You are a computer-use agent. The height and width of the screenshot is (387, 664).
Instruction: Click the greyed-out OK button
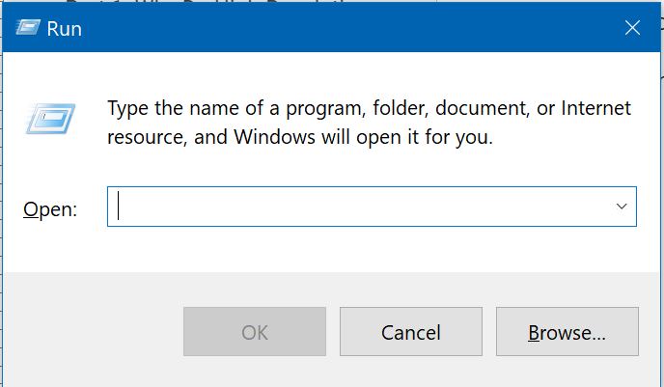tap(255, 332)
